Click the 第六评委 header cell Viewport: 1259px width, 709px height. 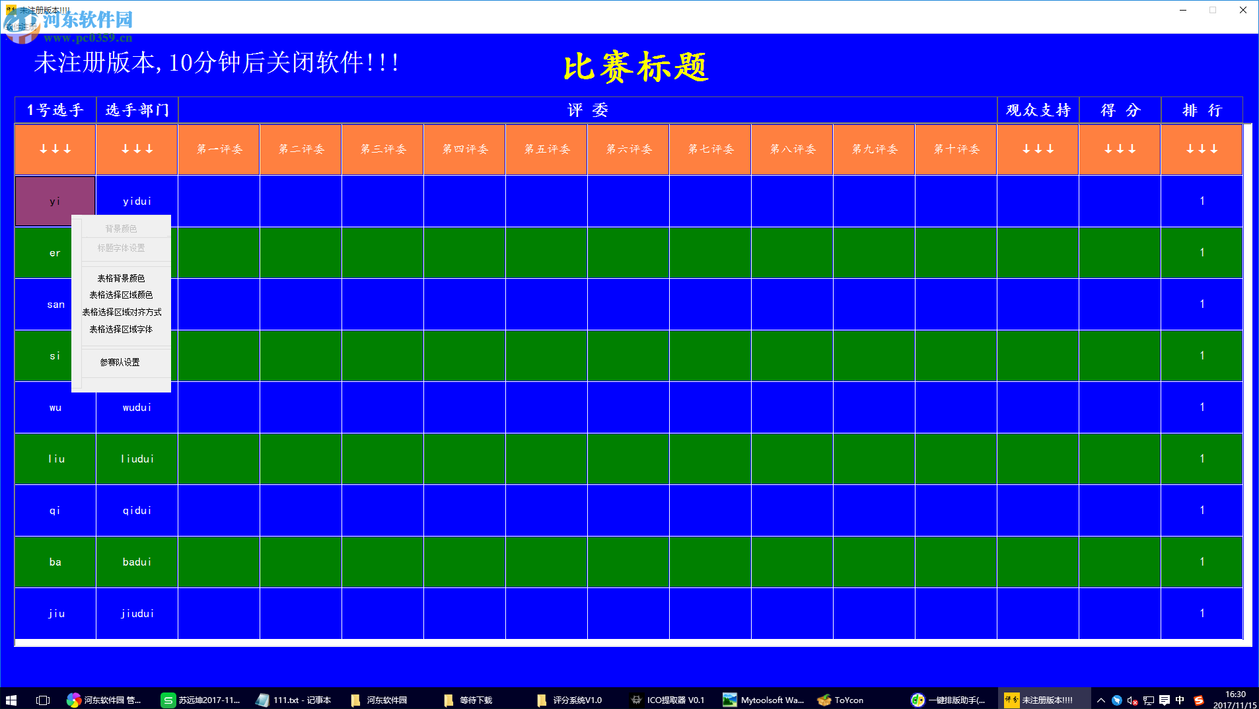[x=629, y=149]
